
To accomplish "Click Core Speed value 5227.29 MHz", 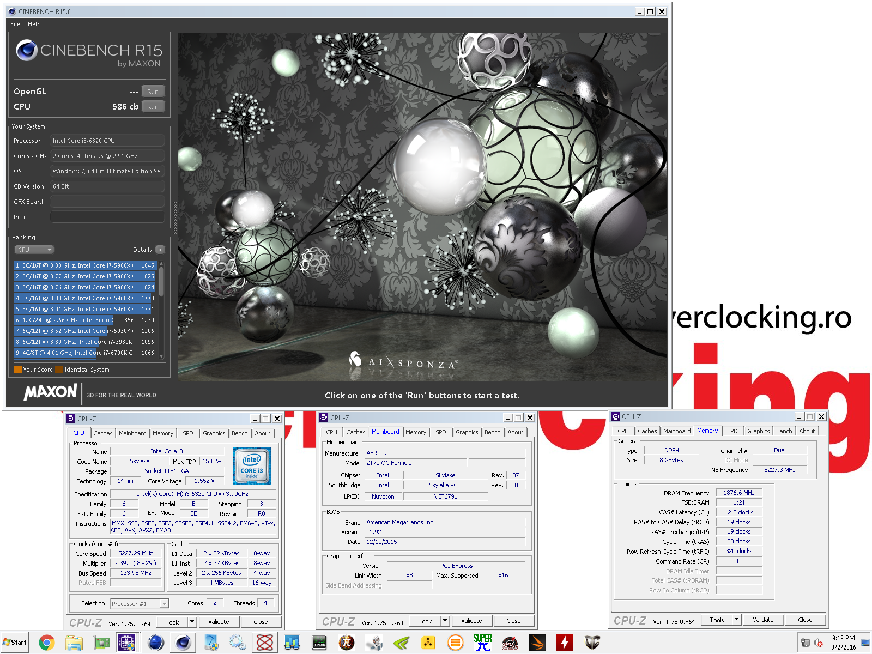I will click(136, 553).
